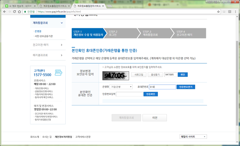This screenshot has height=146, width=240.
Task: Open the 패밀리 사이트 dropdown
Action: point(193,137)
